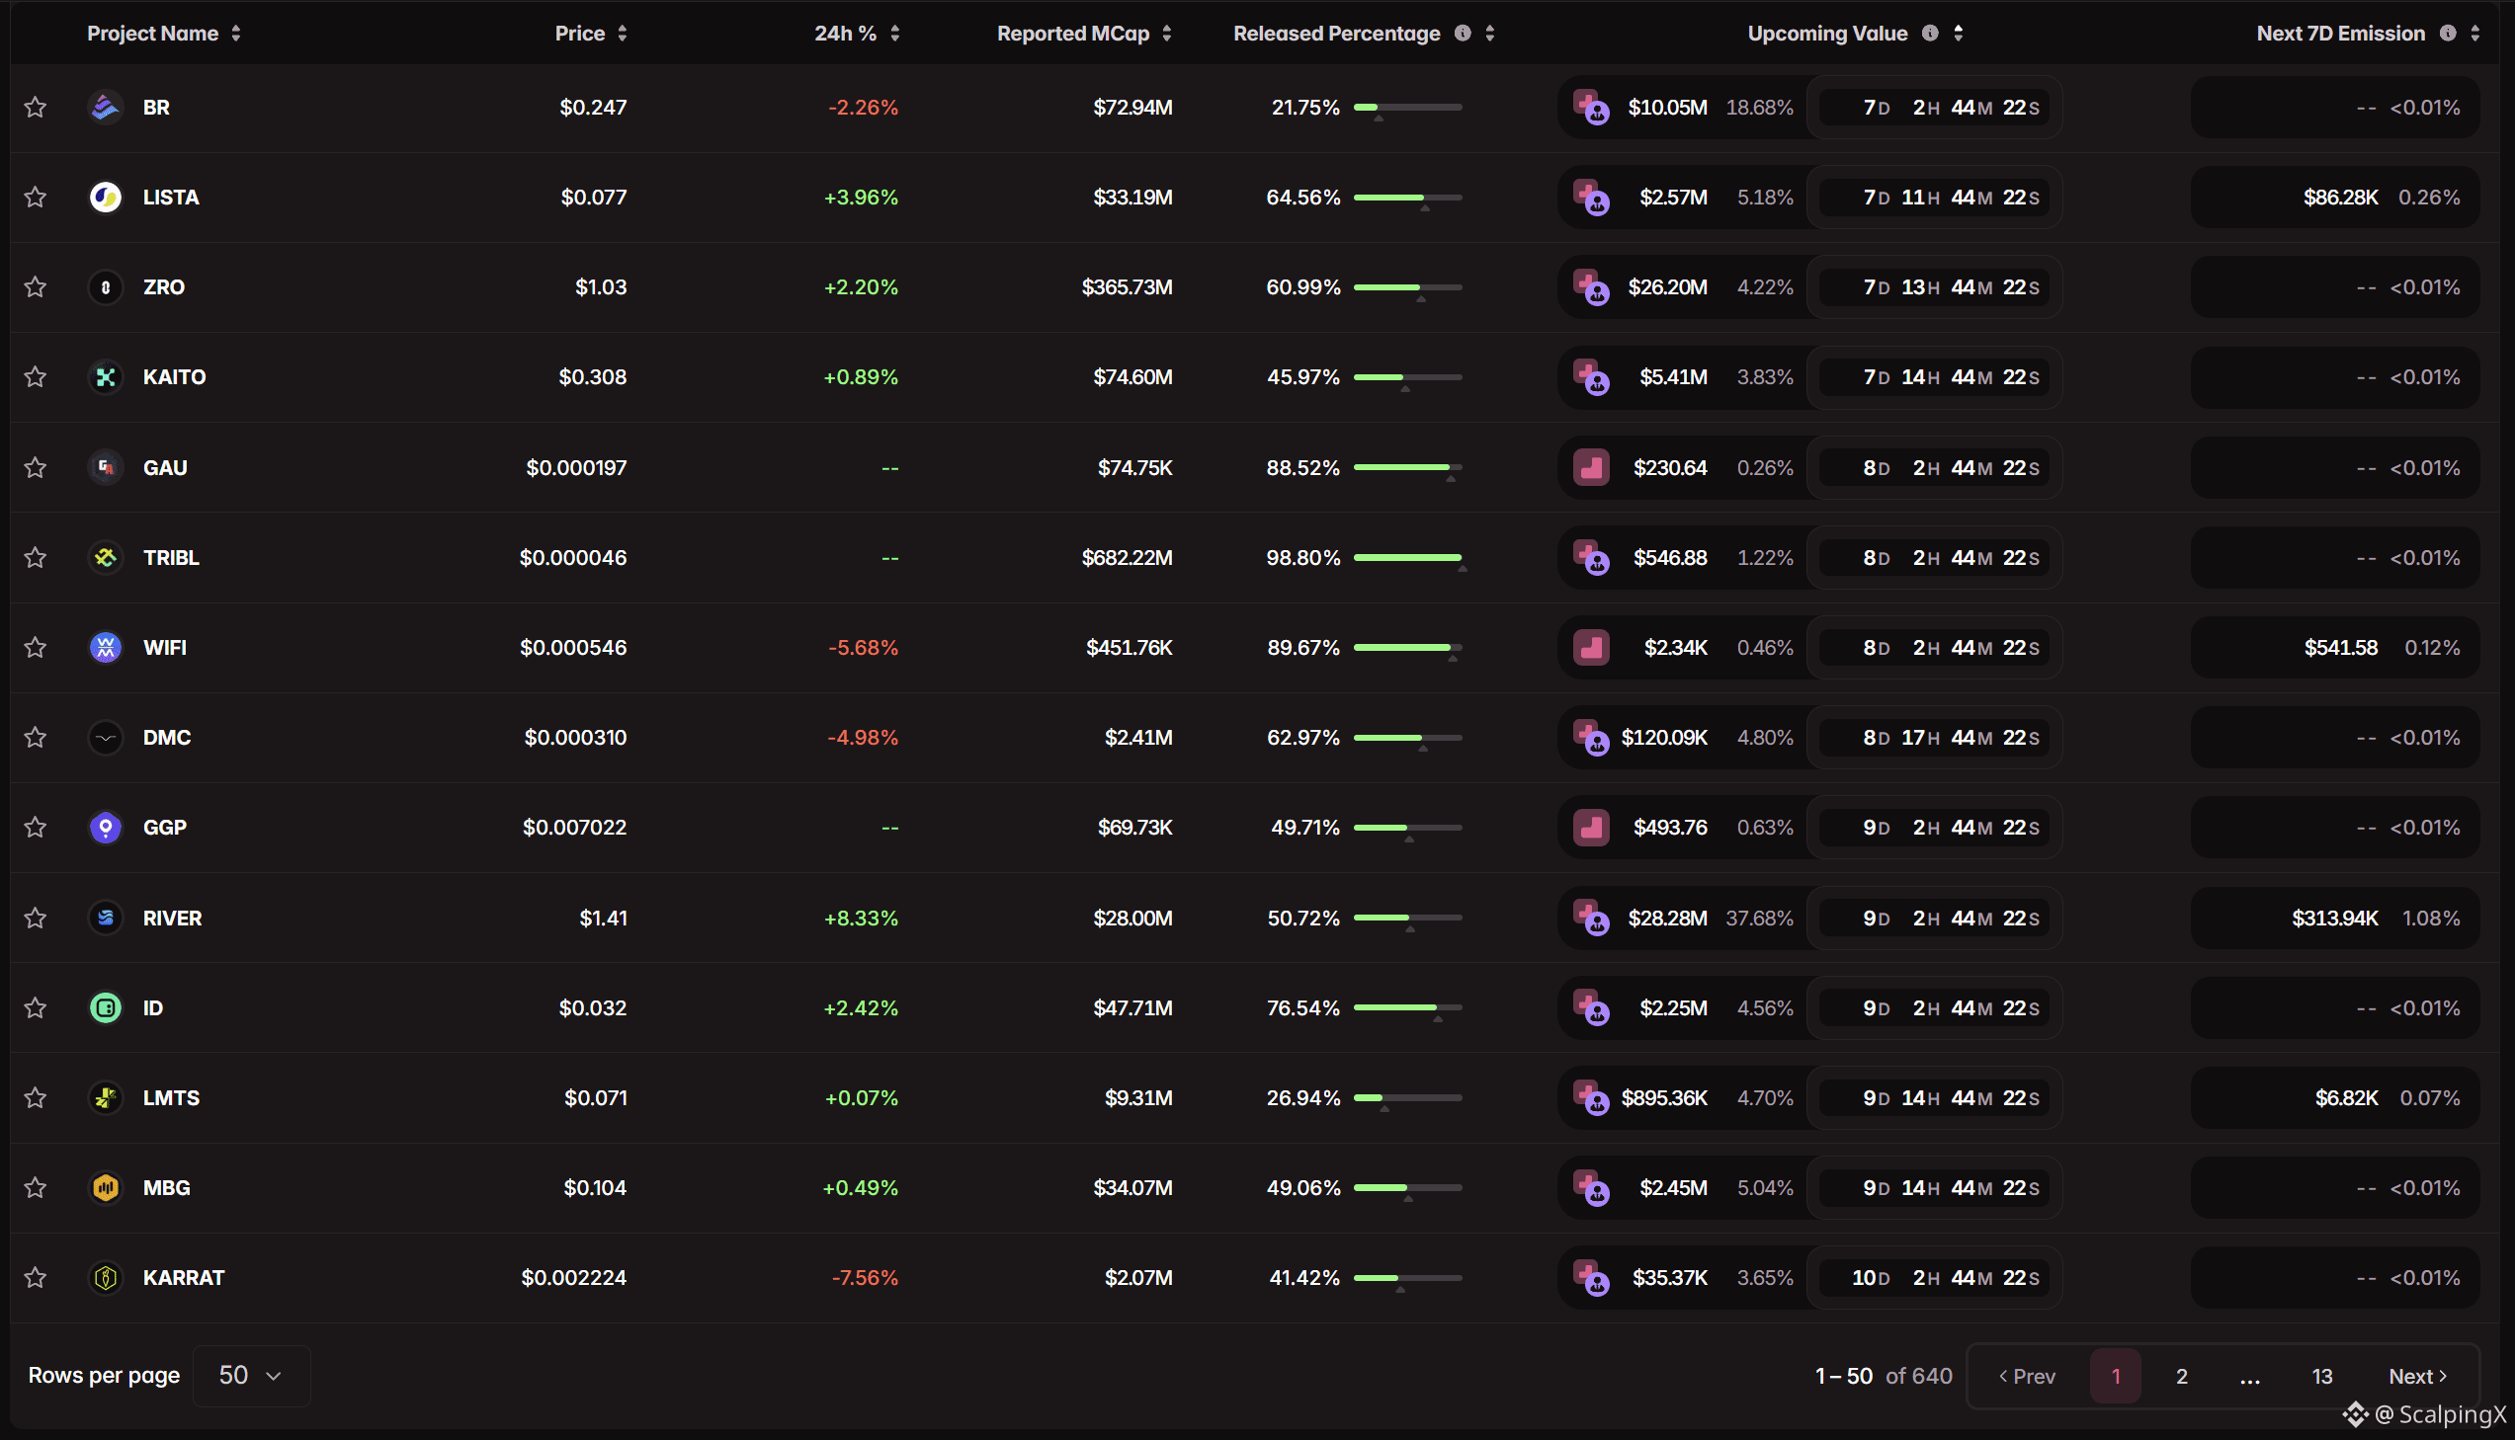
Task: Go to page 2 of results
Action: (2182, 1376)
